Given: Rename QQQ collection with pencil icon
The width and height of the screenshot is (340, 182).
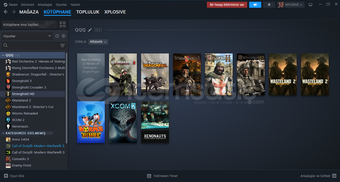Looking at the screenshot, I should 90,30.
